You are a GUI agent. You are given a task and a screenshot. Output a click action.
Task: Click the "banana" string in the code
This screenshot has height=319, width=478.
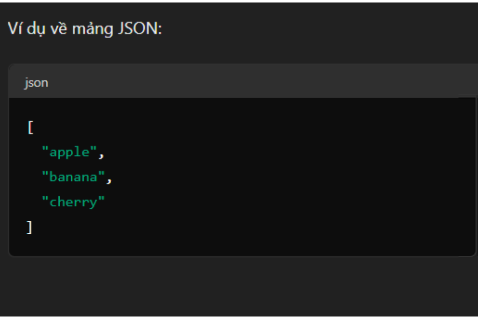[73, 177]
